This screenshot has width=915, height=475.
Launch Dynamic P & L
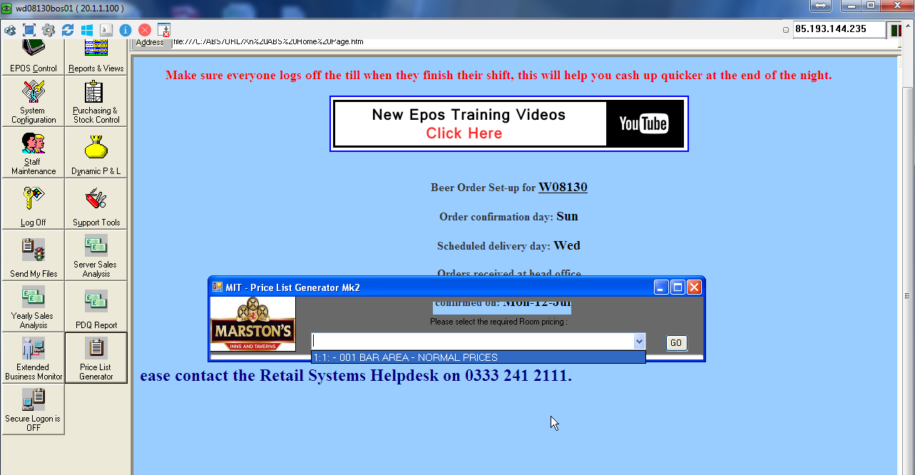coord(96,153)
